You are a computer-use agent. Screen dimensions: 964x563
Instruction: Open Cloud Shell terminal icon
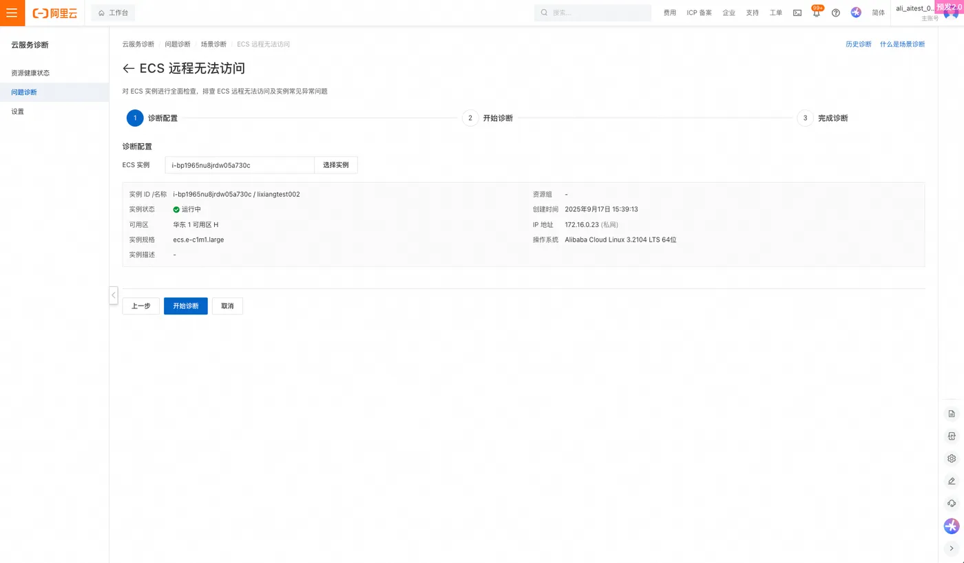[797, 13]
